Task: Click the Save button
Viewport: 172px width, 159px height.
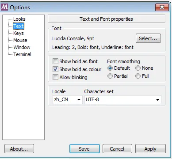Action: 84,149
